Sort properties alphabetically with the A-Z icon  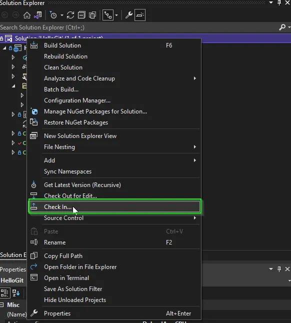[16, 292]
